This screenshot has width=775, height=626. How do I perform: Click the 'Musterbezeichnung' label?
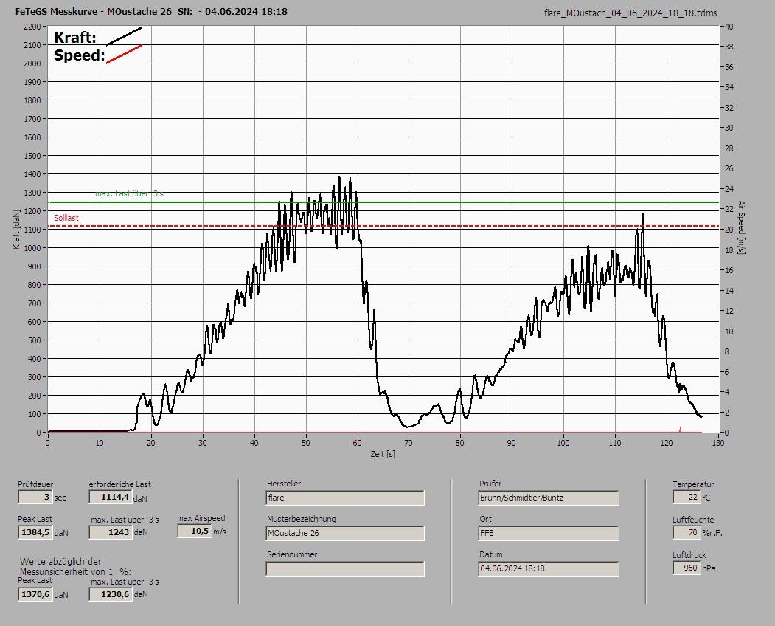[301, 519]
